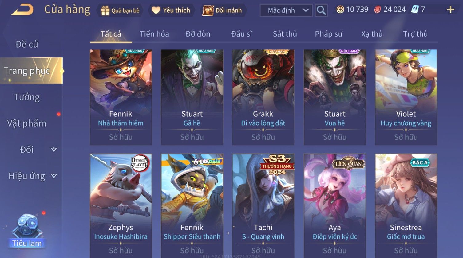Go to Tướng in the sidebar
The image size is (463, 258).
point(27,97)
